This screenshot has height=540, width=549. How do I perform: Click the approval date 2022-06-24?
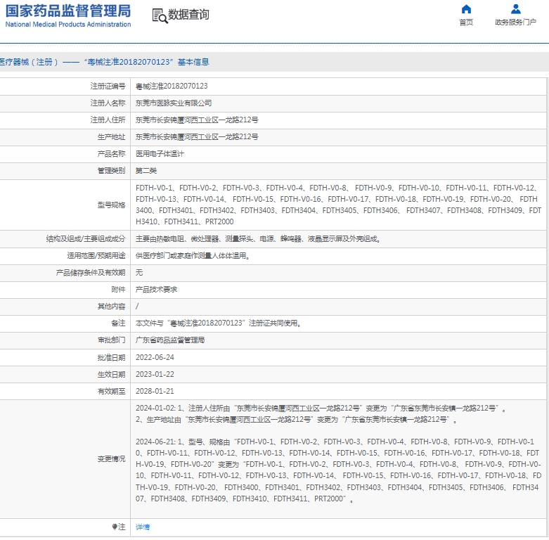tap(155, 357)
